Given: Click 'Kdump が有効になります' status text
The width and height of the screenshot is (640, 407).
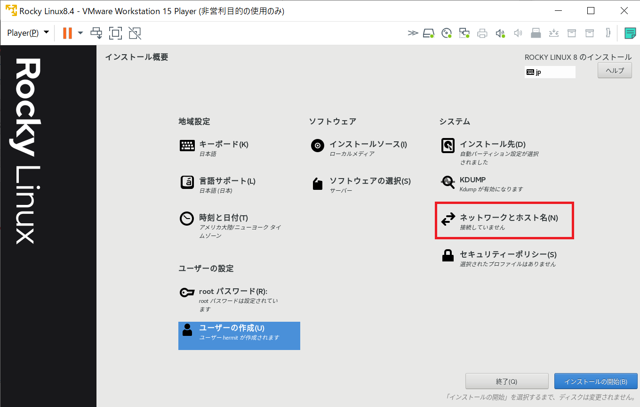Looking at the screenshot, I should 491,189.
